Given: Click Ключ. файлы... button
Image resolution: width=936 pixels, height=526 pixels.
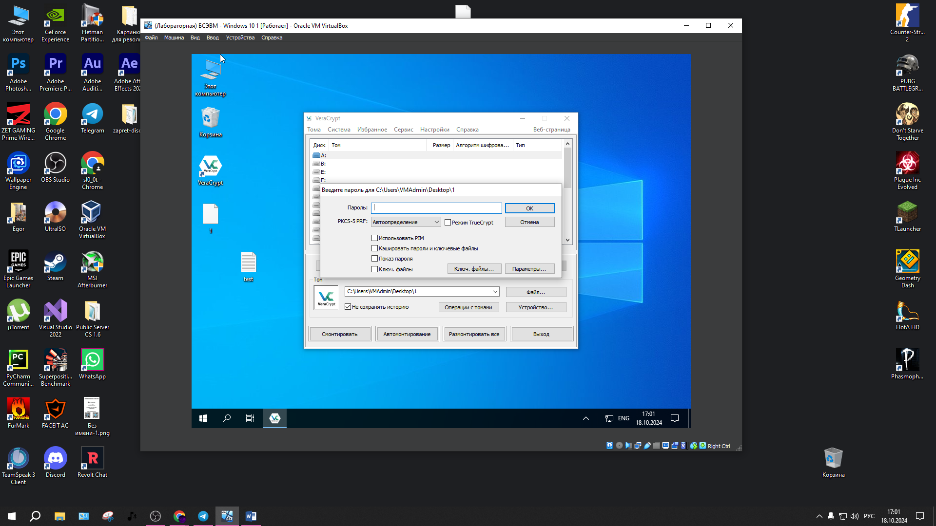Looking at the screenshot, I should [x=474, y=269].
